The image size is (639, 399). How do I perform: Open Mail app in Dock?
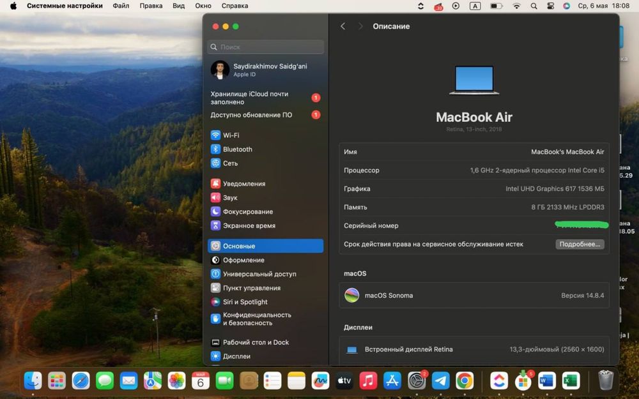(129, 381)
